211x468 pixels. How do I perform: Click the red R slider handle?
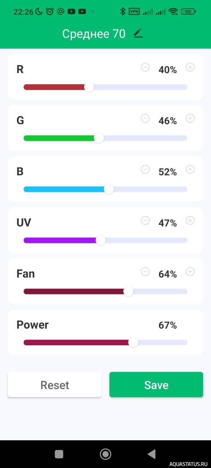[x=89, y=87]
